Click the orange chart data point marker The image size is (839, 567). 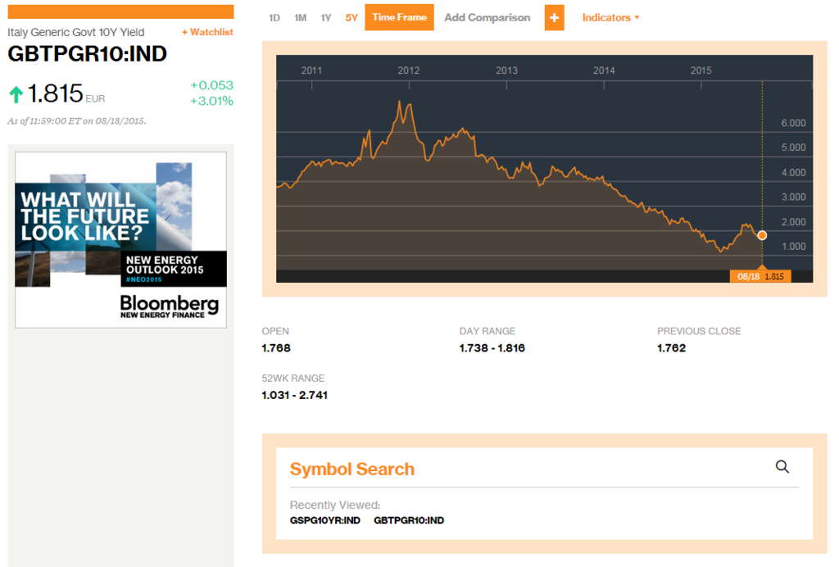(x=762, y=235)
